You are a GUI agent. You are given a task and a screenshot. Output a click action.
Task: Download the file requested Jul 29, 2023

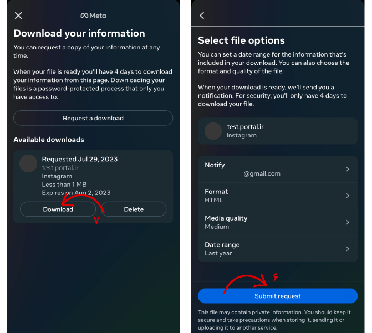click(58, 209)
